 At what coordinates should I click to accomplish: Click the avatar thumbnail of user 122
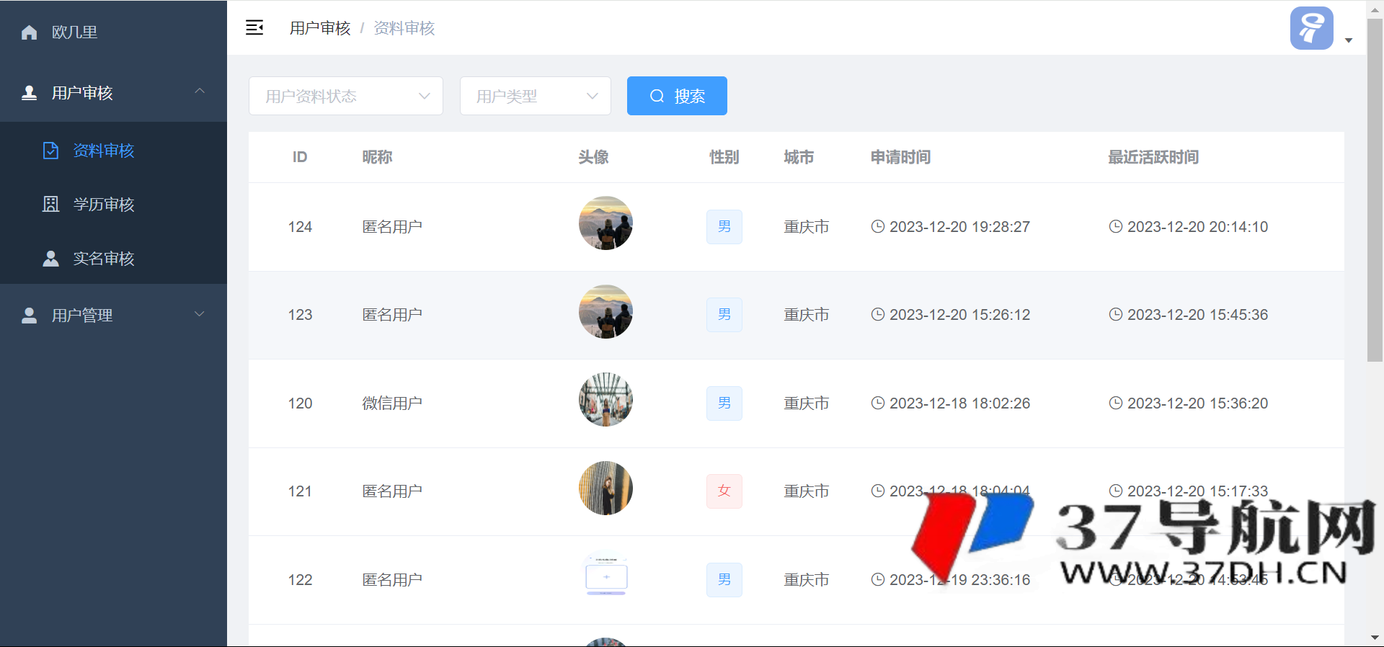(x=605, y=576)
